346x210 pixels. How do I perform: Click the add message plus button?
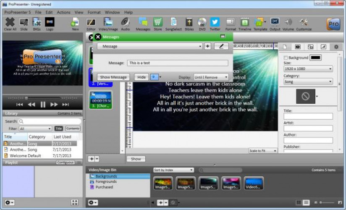click(x=207, y=46)
